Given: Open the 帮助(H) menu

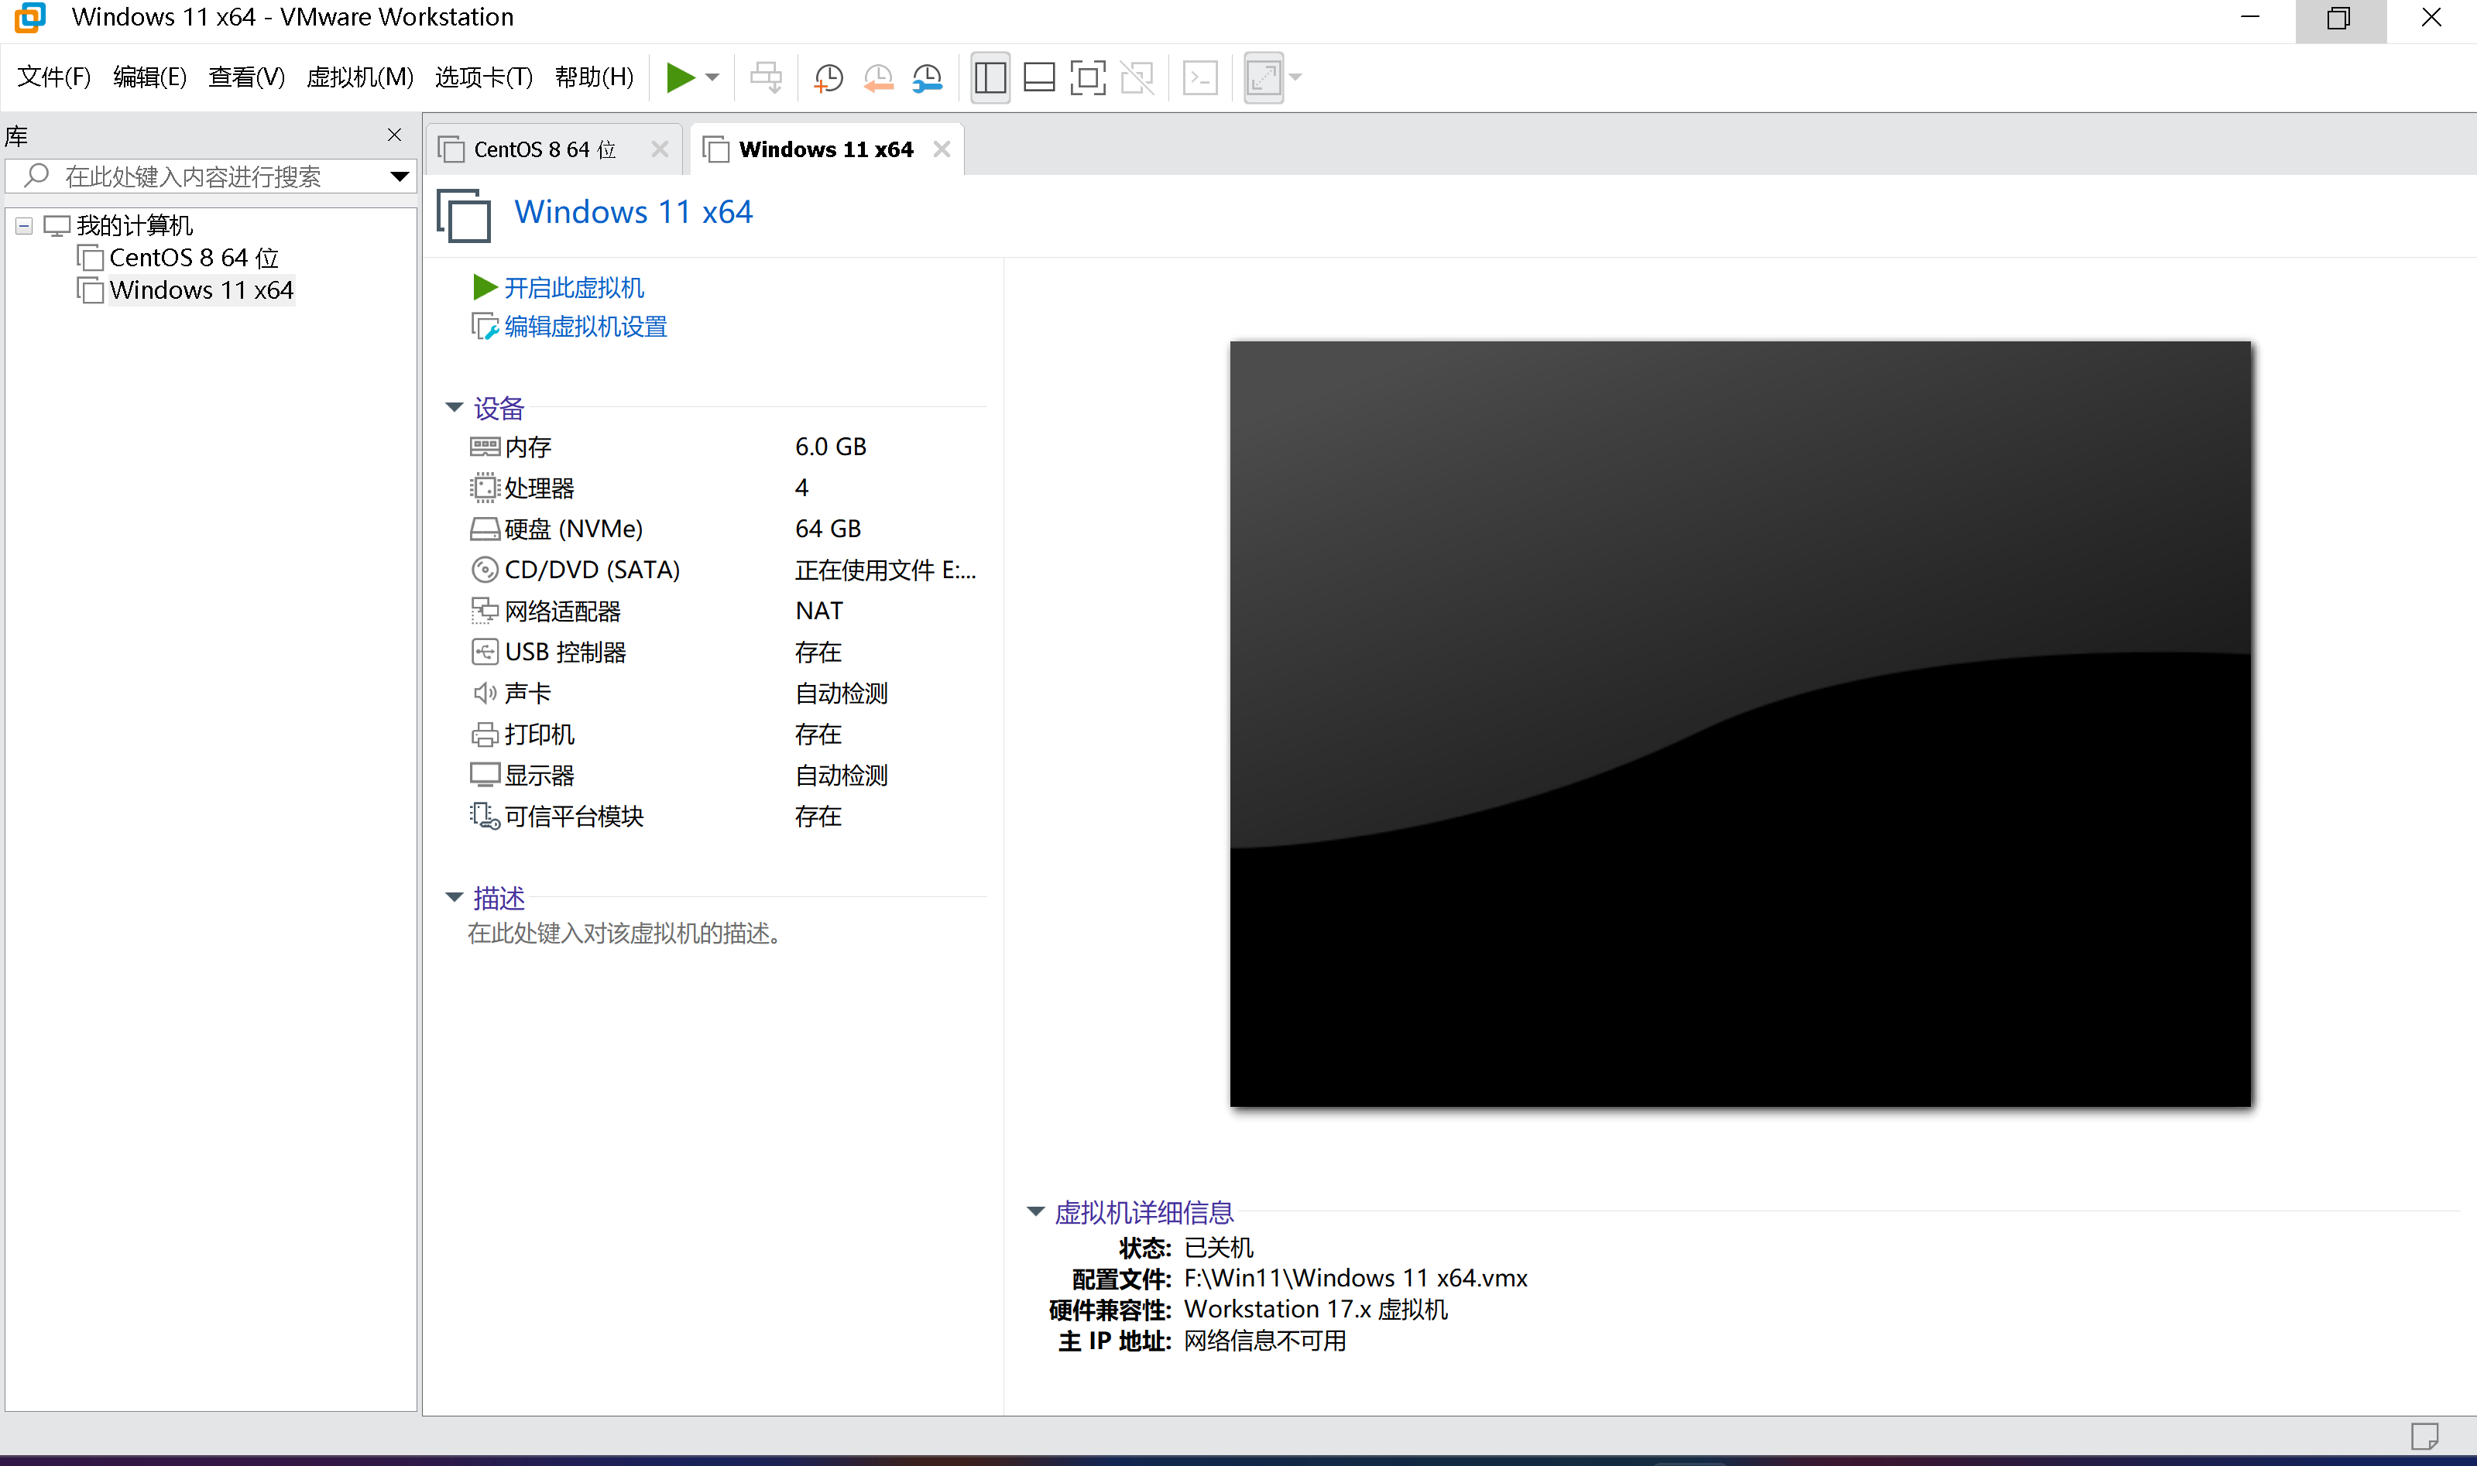Looking at the screenshot, I should coord(594,77).
